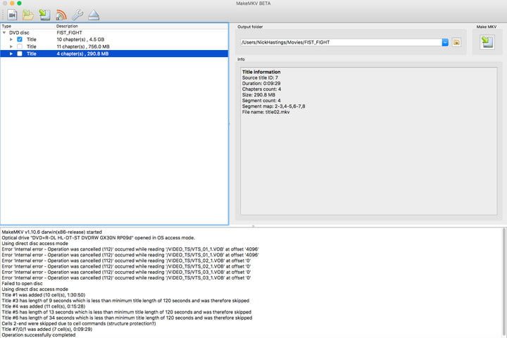This screenshot has height=338, width=507.
Task: Collapse the DVD disc tree node
Action: pyautogui.click(x=5, y=32)
